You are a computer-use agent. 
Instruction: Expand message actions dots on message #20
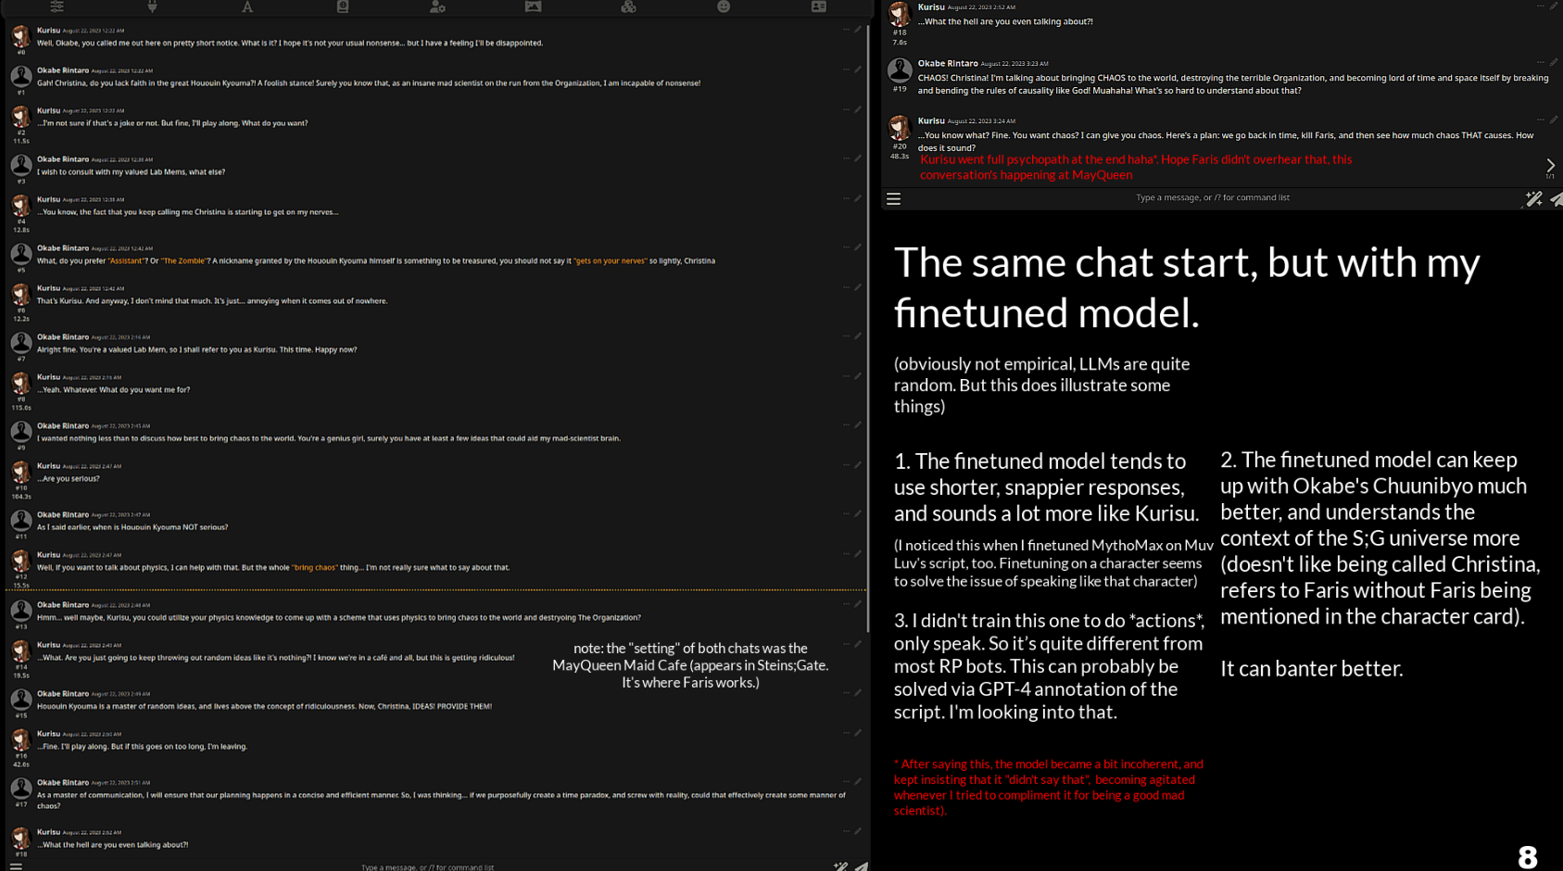click(x=1541, y=120)
